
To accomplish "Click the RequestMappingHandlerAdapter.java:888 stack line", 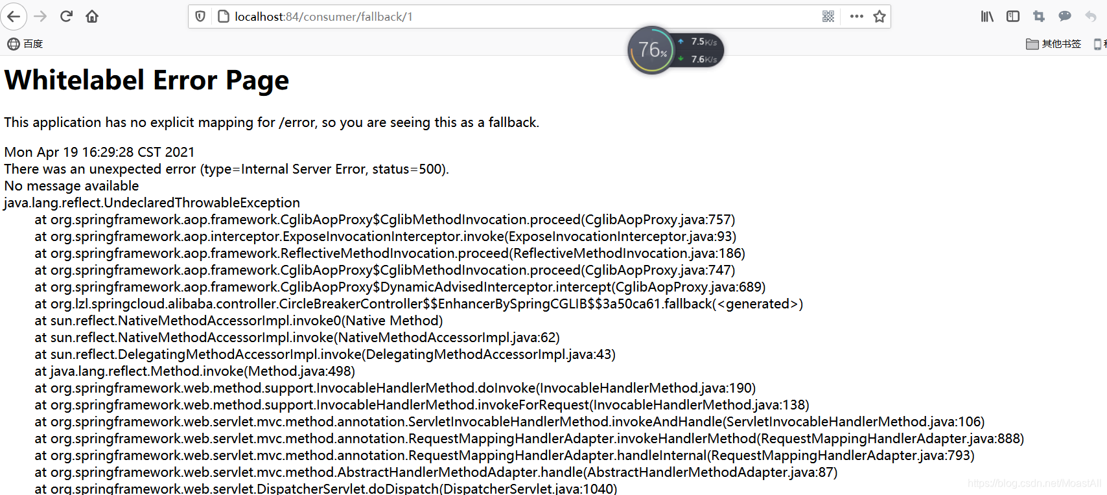I will [x=530, y=439].
